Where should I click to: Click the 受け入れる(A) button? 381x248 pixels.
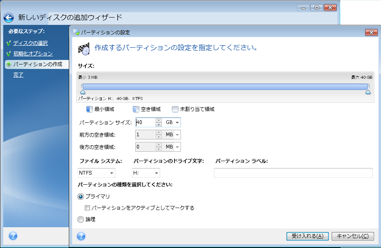(307, 236)
